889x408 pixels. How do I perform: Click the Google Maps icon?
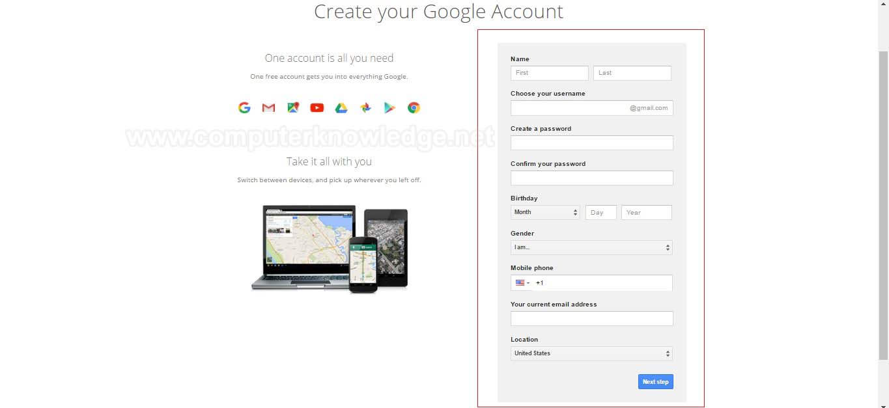(293, 108)
